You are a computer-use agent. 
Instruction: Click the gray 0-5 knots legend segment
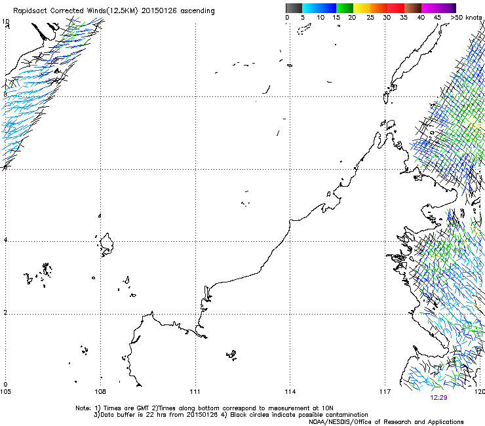[294, 8]
